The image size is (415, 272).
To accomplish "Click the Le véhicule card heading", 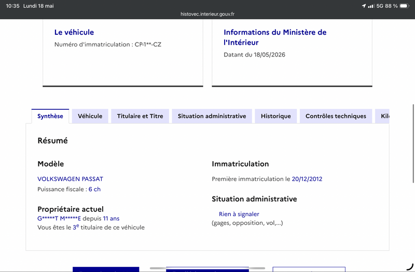I will click(74, 32).
